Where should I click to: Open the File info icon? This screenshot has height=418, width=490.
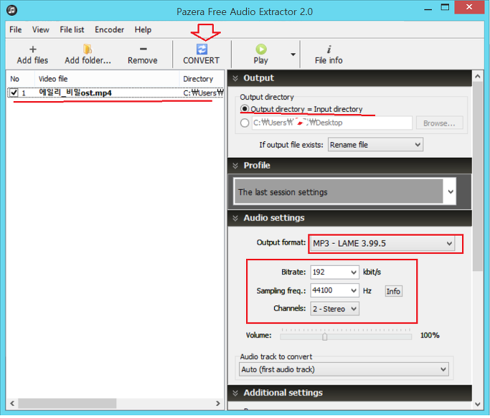click(x=329, y=49)
